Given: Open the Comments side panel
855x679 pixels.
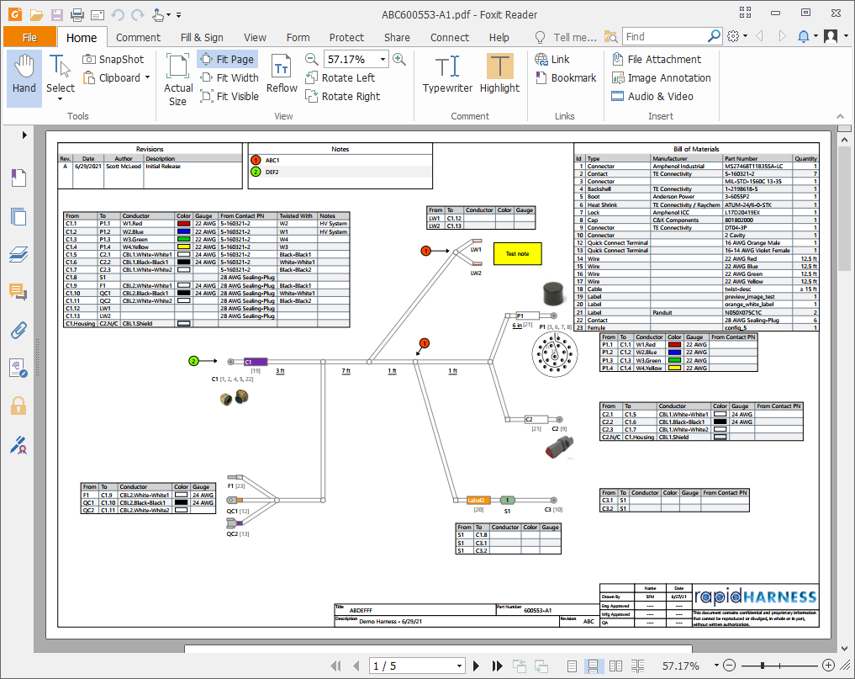Looking at the screenshot, I should [x=18, y=292].
